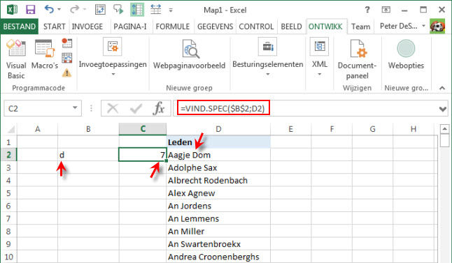452x263 pixels.
Task: Open the BESTAND file tab
Action: tap(20, 27)
